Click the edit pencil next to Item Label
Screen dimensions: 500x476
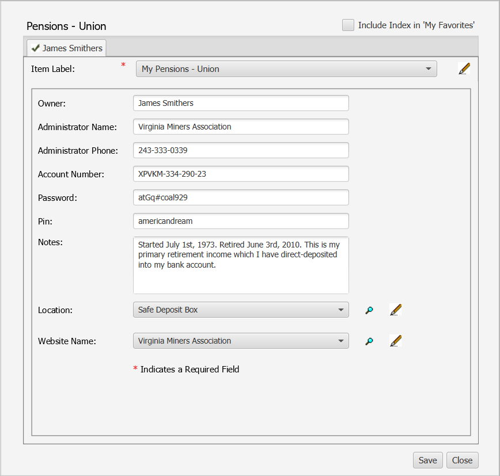(x=464, y=68)
